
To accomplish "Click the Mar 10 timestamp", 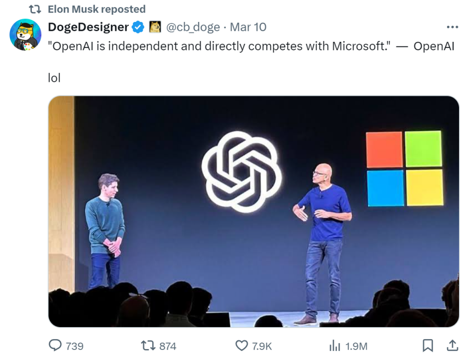I will tap(248, 27).
